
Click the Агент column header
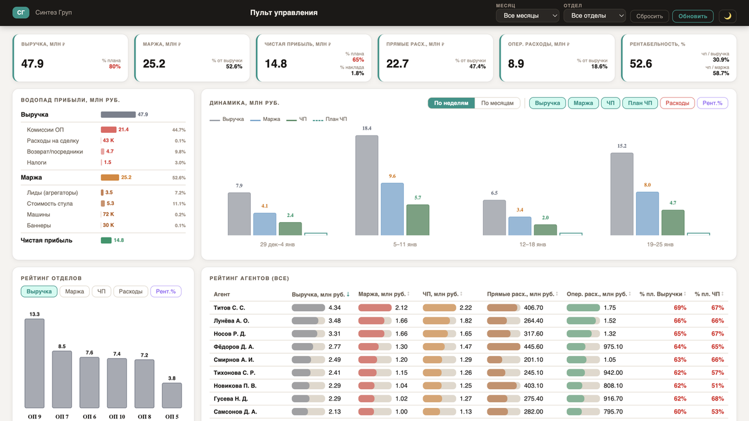[222, 294]
